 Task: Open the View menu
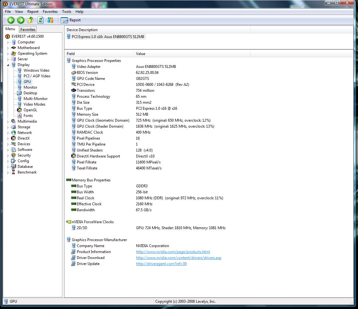pos(19,12)
